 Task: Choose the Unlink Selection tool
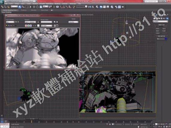pyautogui.click(x=5, y=7)
